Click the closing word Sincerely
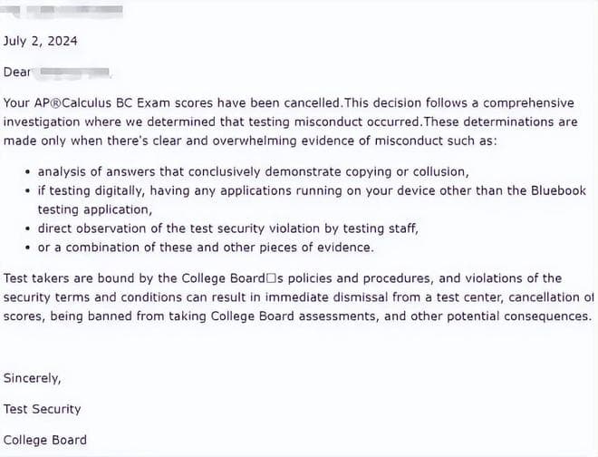 click(x=32, y=378)
